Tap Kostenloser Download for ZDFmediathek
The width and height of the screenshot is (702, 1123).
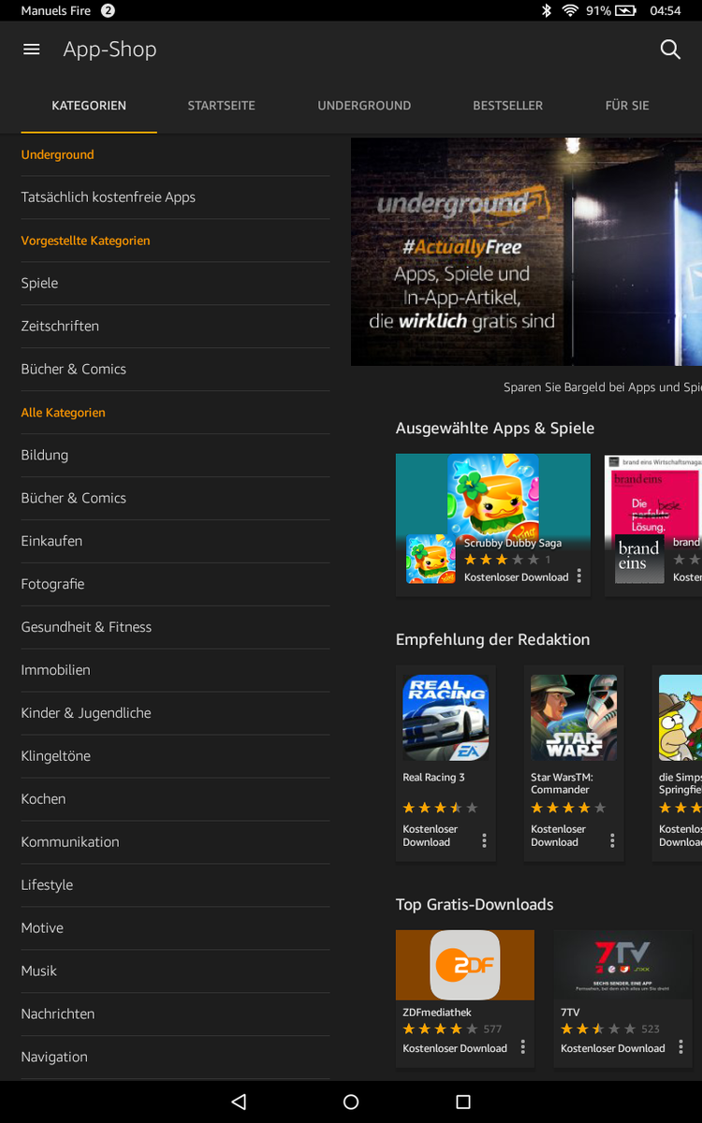455,1048
